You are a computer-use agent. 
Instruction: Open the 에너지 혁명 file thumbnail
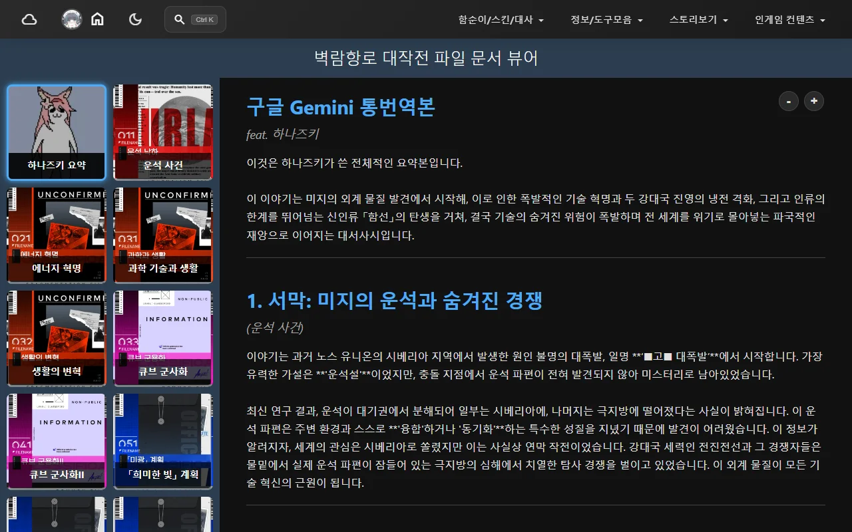[x=57, y=235]
